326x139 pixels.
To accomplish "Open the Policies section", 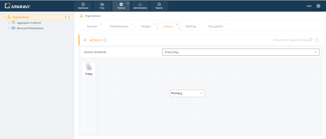I will pyautogui.click(x=121, y=6).
